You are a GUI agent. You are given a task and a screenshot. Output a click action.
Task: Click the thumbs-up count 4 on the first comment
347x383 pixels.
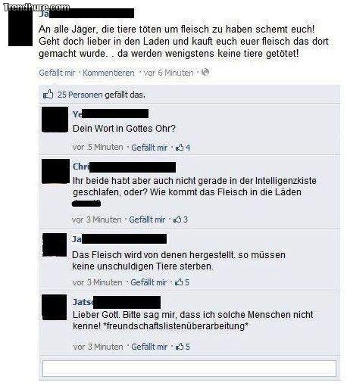click(x=183, y=148)
